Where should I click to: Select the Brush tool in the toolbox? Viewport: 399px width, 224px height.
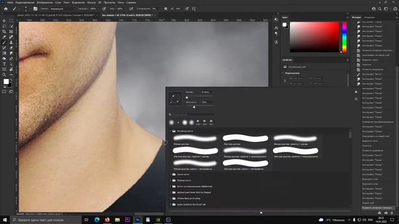pos(4,42)
